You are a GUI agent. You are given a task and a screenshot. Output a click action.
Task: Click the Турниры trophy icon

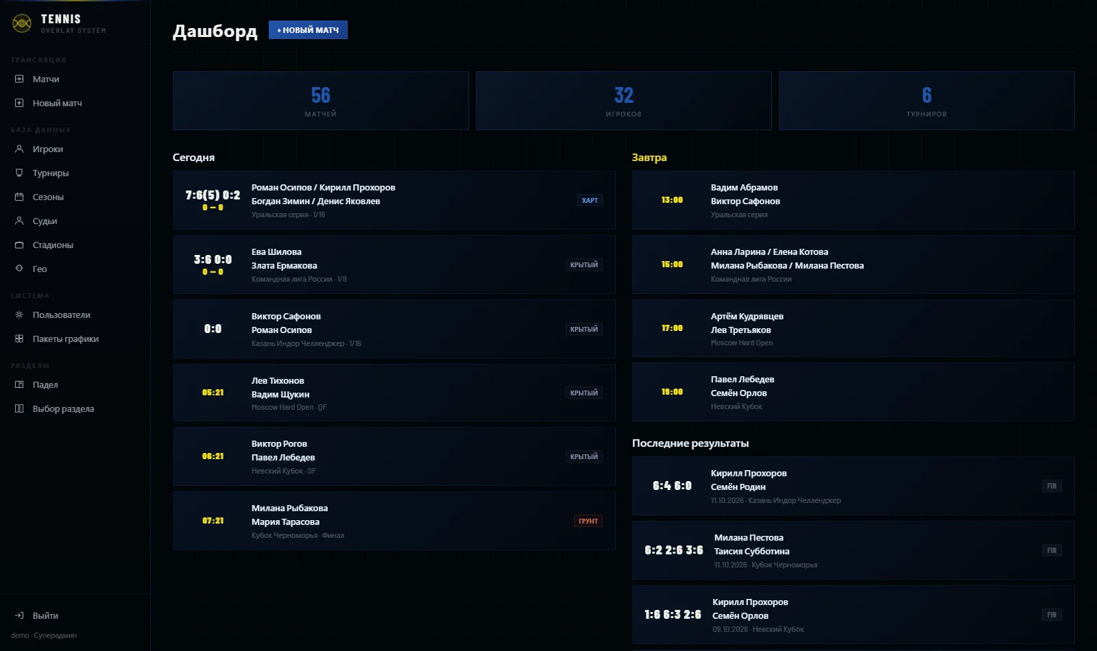point(19,173)
